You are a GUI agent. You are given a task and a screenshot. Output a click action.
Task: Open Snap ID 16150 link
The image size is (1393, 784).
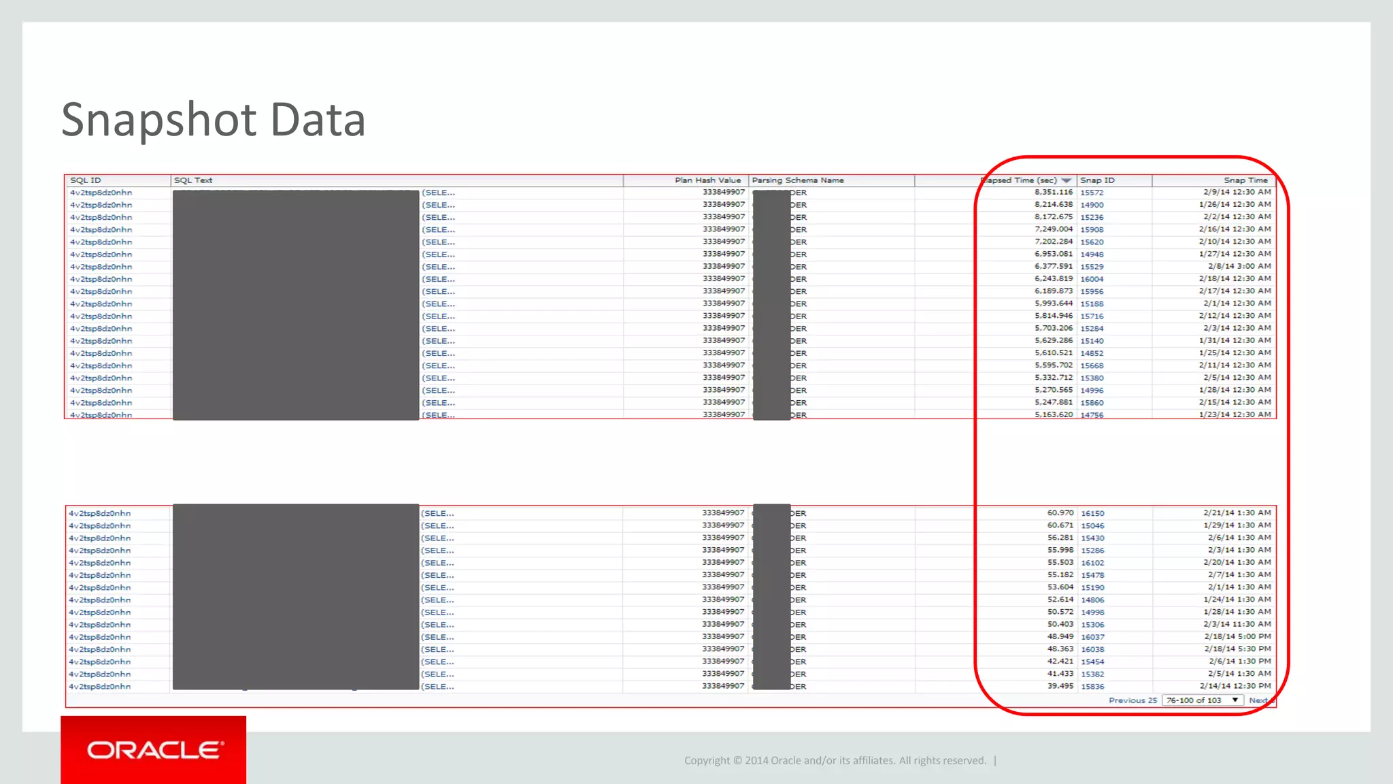tap(1092, 514)
